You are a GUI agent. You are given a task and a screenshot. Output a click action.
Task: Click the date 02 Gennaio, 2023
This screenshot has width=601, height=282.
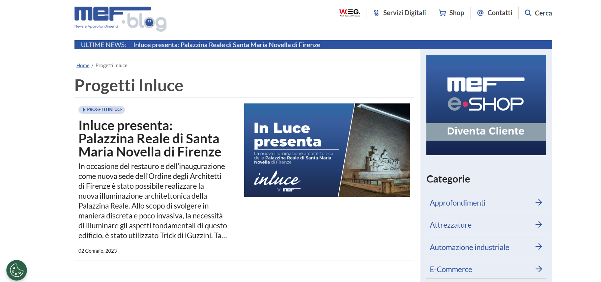click(98, 251)
